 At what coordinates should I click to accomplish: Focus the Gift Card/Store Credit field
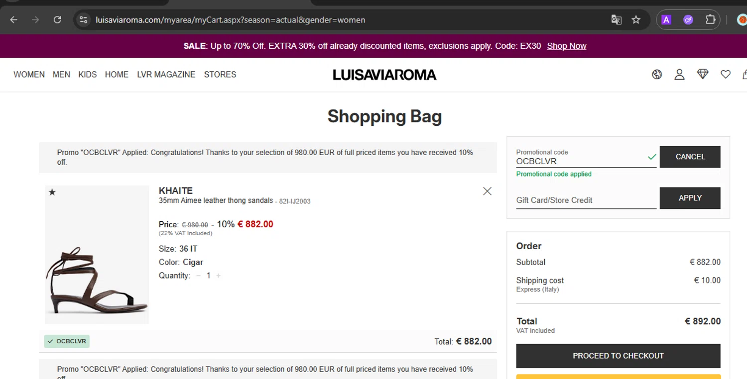tap(586, 200)
